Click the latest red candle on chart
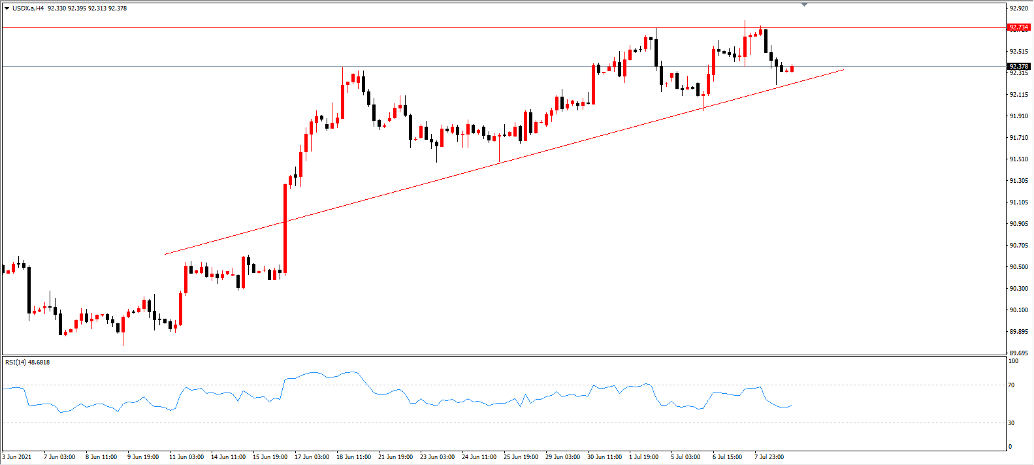The height and width of the screenshot is (465, 1034). point(792,69)
